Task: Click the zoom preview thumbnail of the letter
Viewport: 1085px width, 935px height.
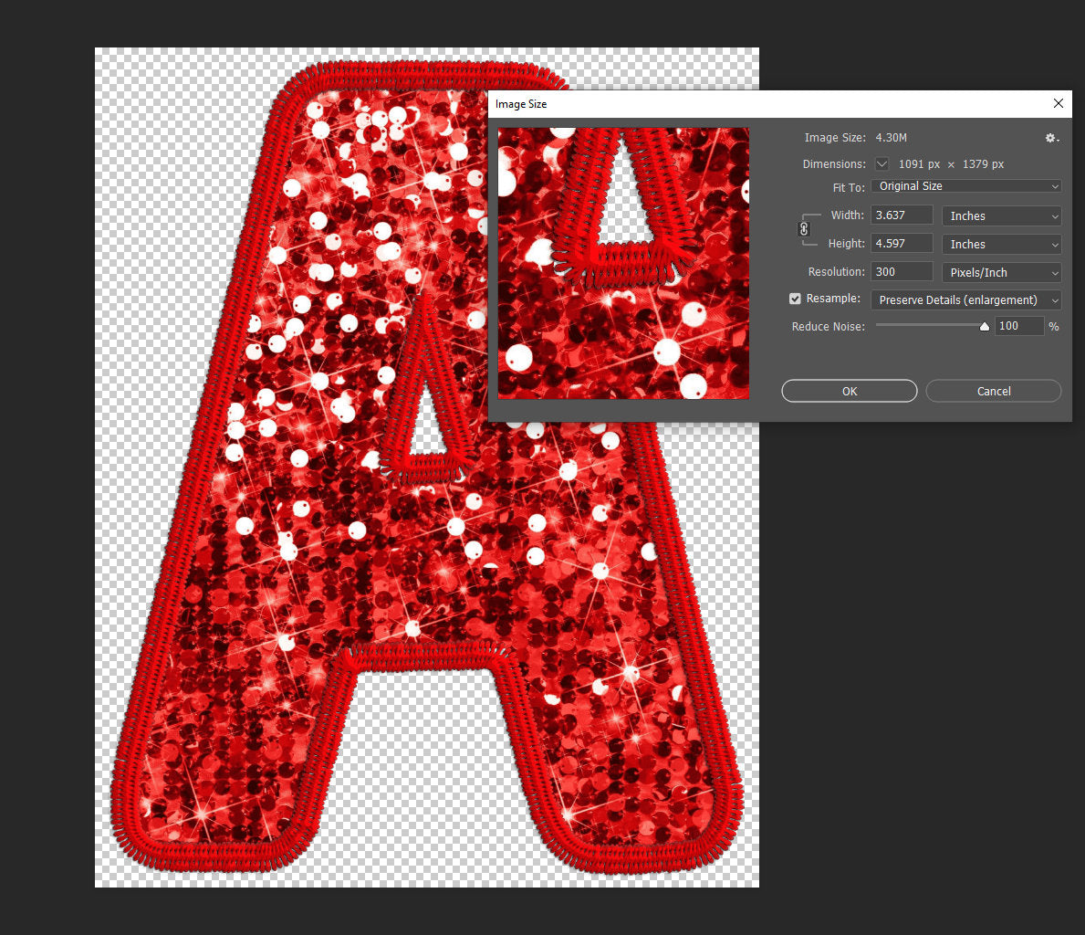Action: [x=623, y=263]
